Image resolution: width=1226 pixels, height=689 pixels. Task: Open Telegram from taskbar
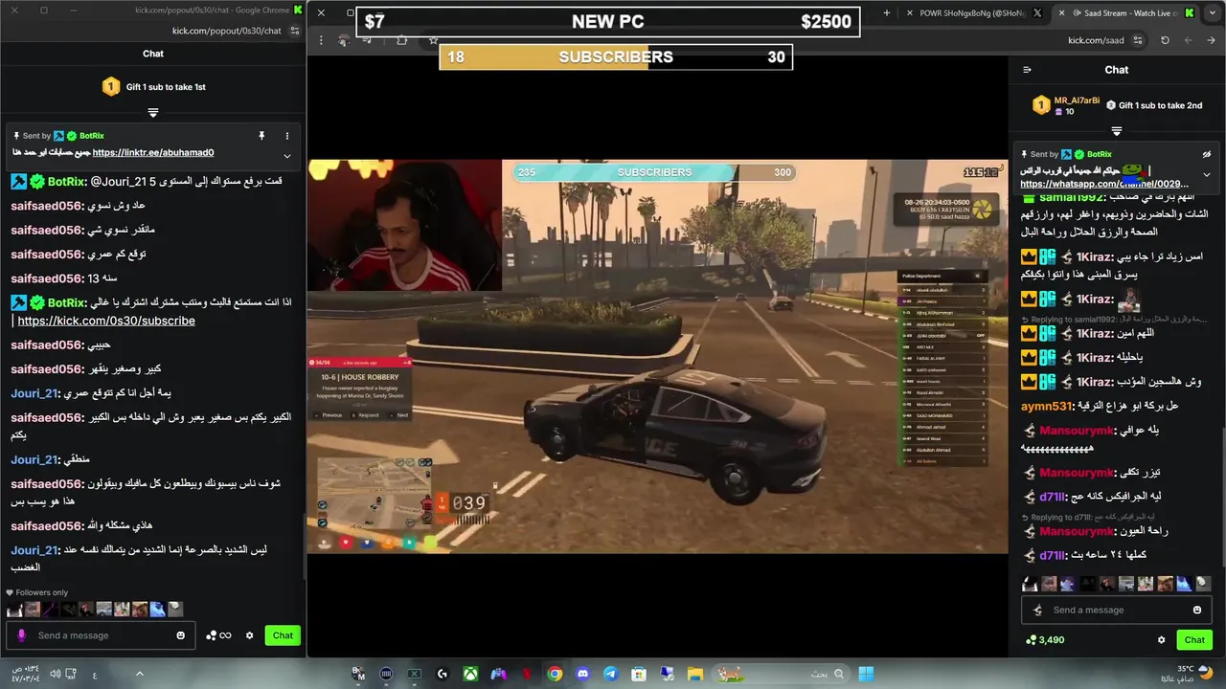tap(610, 674)
